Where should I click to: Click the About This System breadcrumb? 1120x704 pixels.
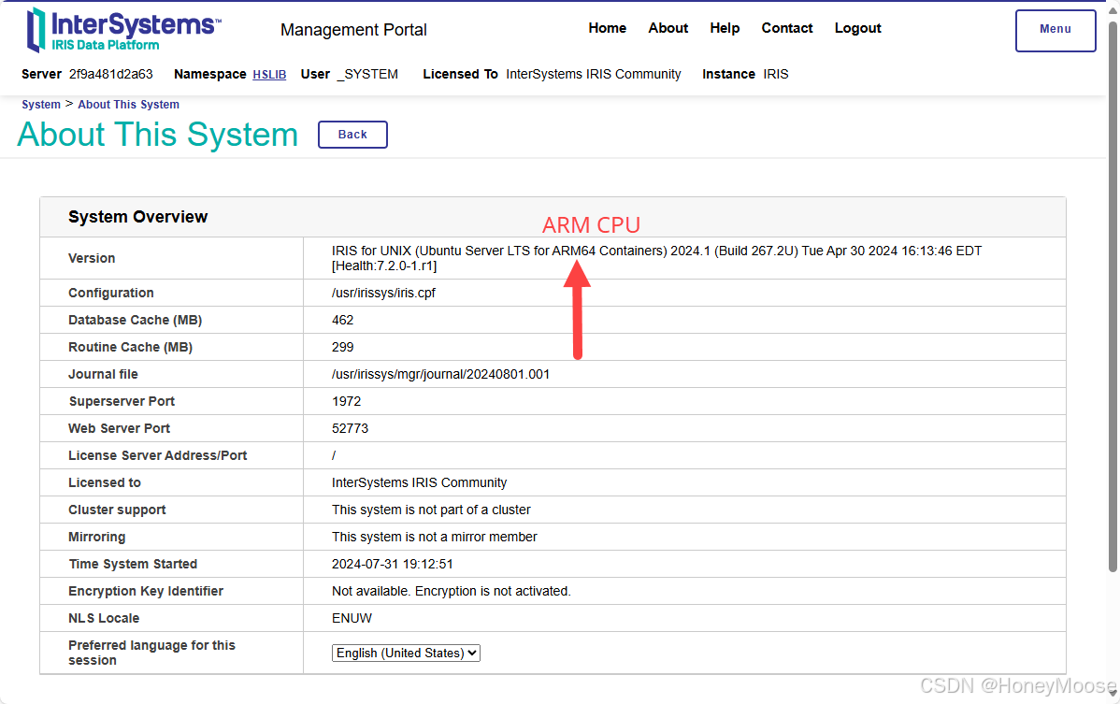click(x=128, y=104)
